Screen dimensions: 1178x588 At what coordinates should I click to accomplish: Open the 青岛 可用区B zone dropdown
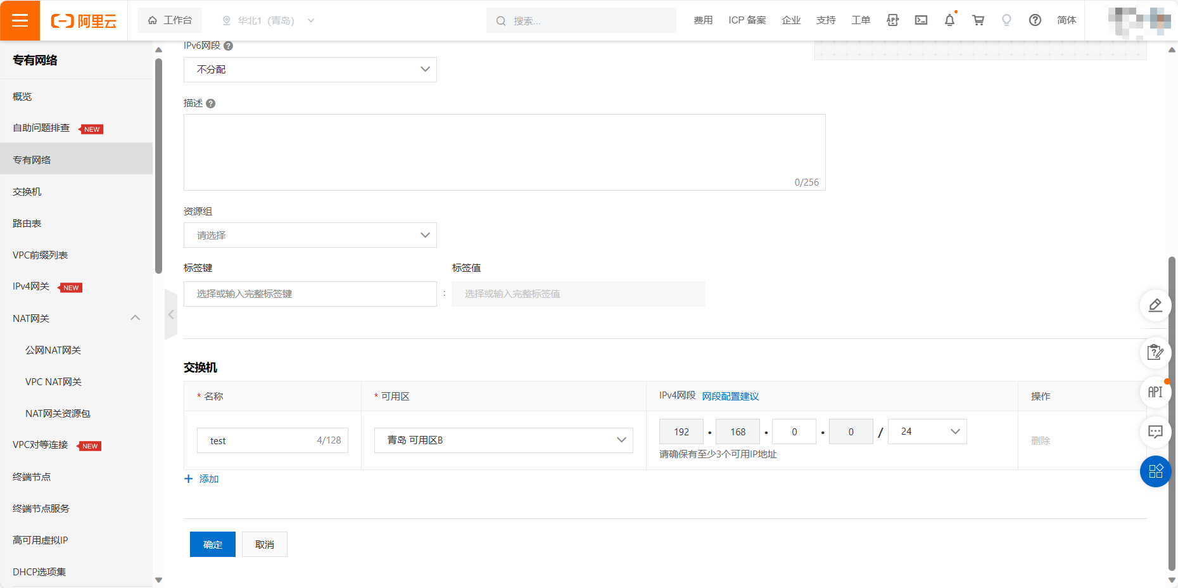click(x=503, y=440)
